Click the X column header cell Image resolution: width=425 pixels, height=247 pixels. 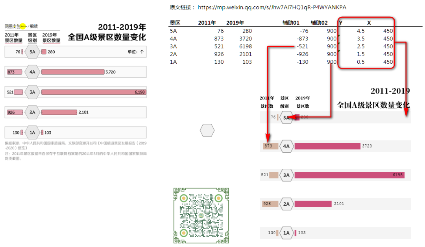click(x=369, y=23)
